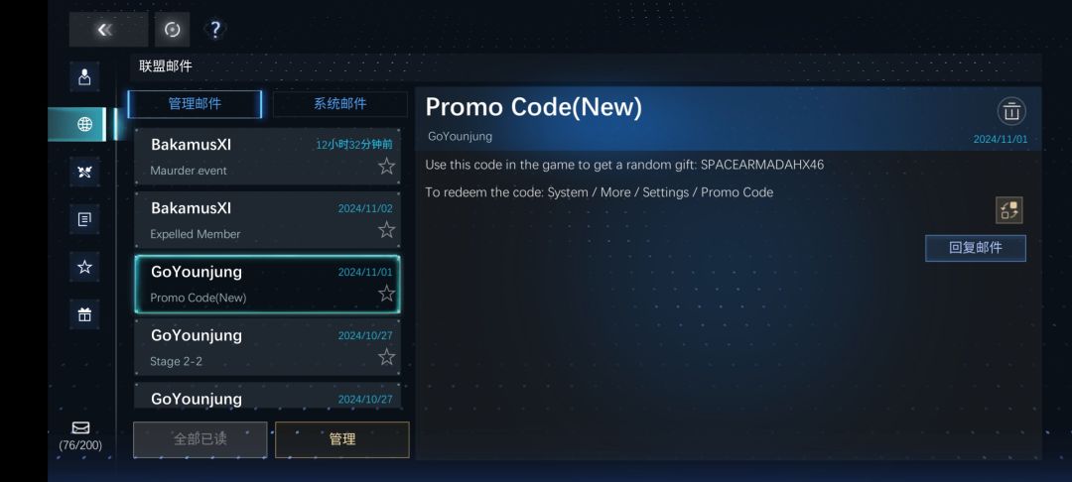Click the translate icon above reply button
Image resolution: width=1072 pixels, height=482 pixels.
point(1009,210)
